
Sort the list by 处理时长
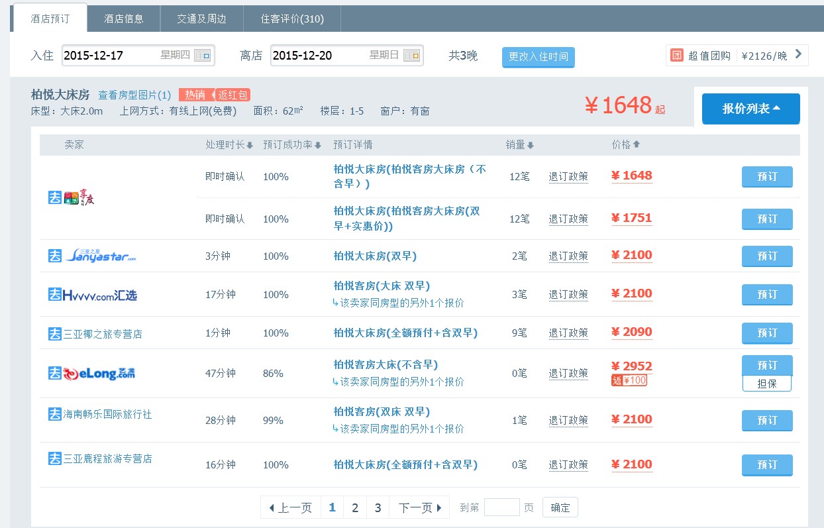point(229,145)
